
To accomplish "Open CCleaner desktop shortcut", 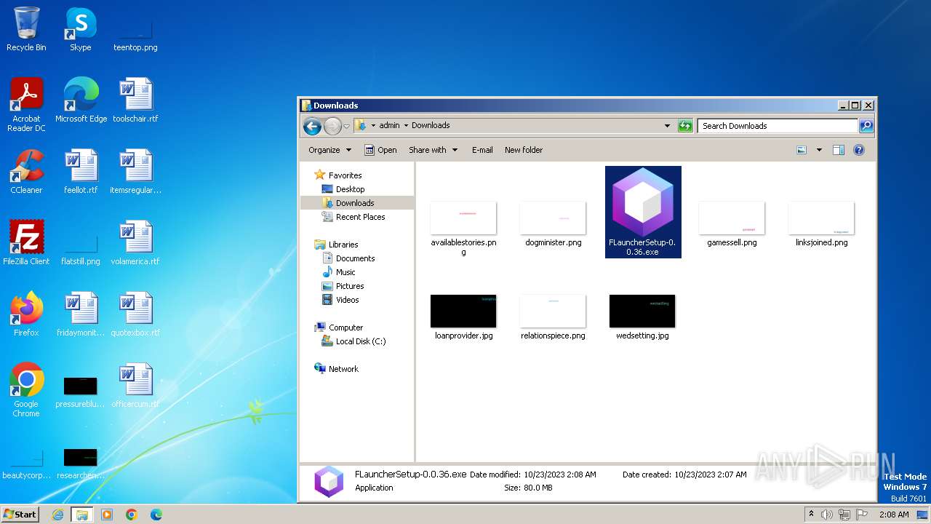I will pyautogui.click(x=26, y=172).
